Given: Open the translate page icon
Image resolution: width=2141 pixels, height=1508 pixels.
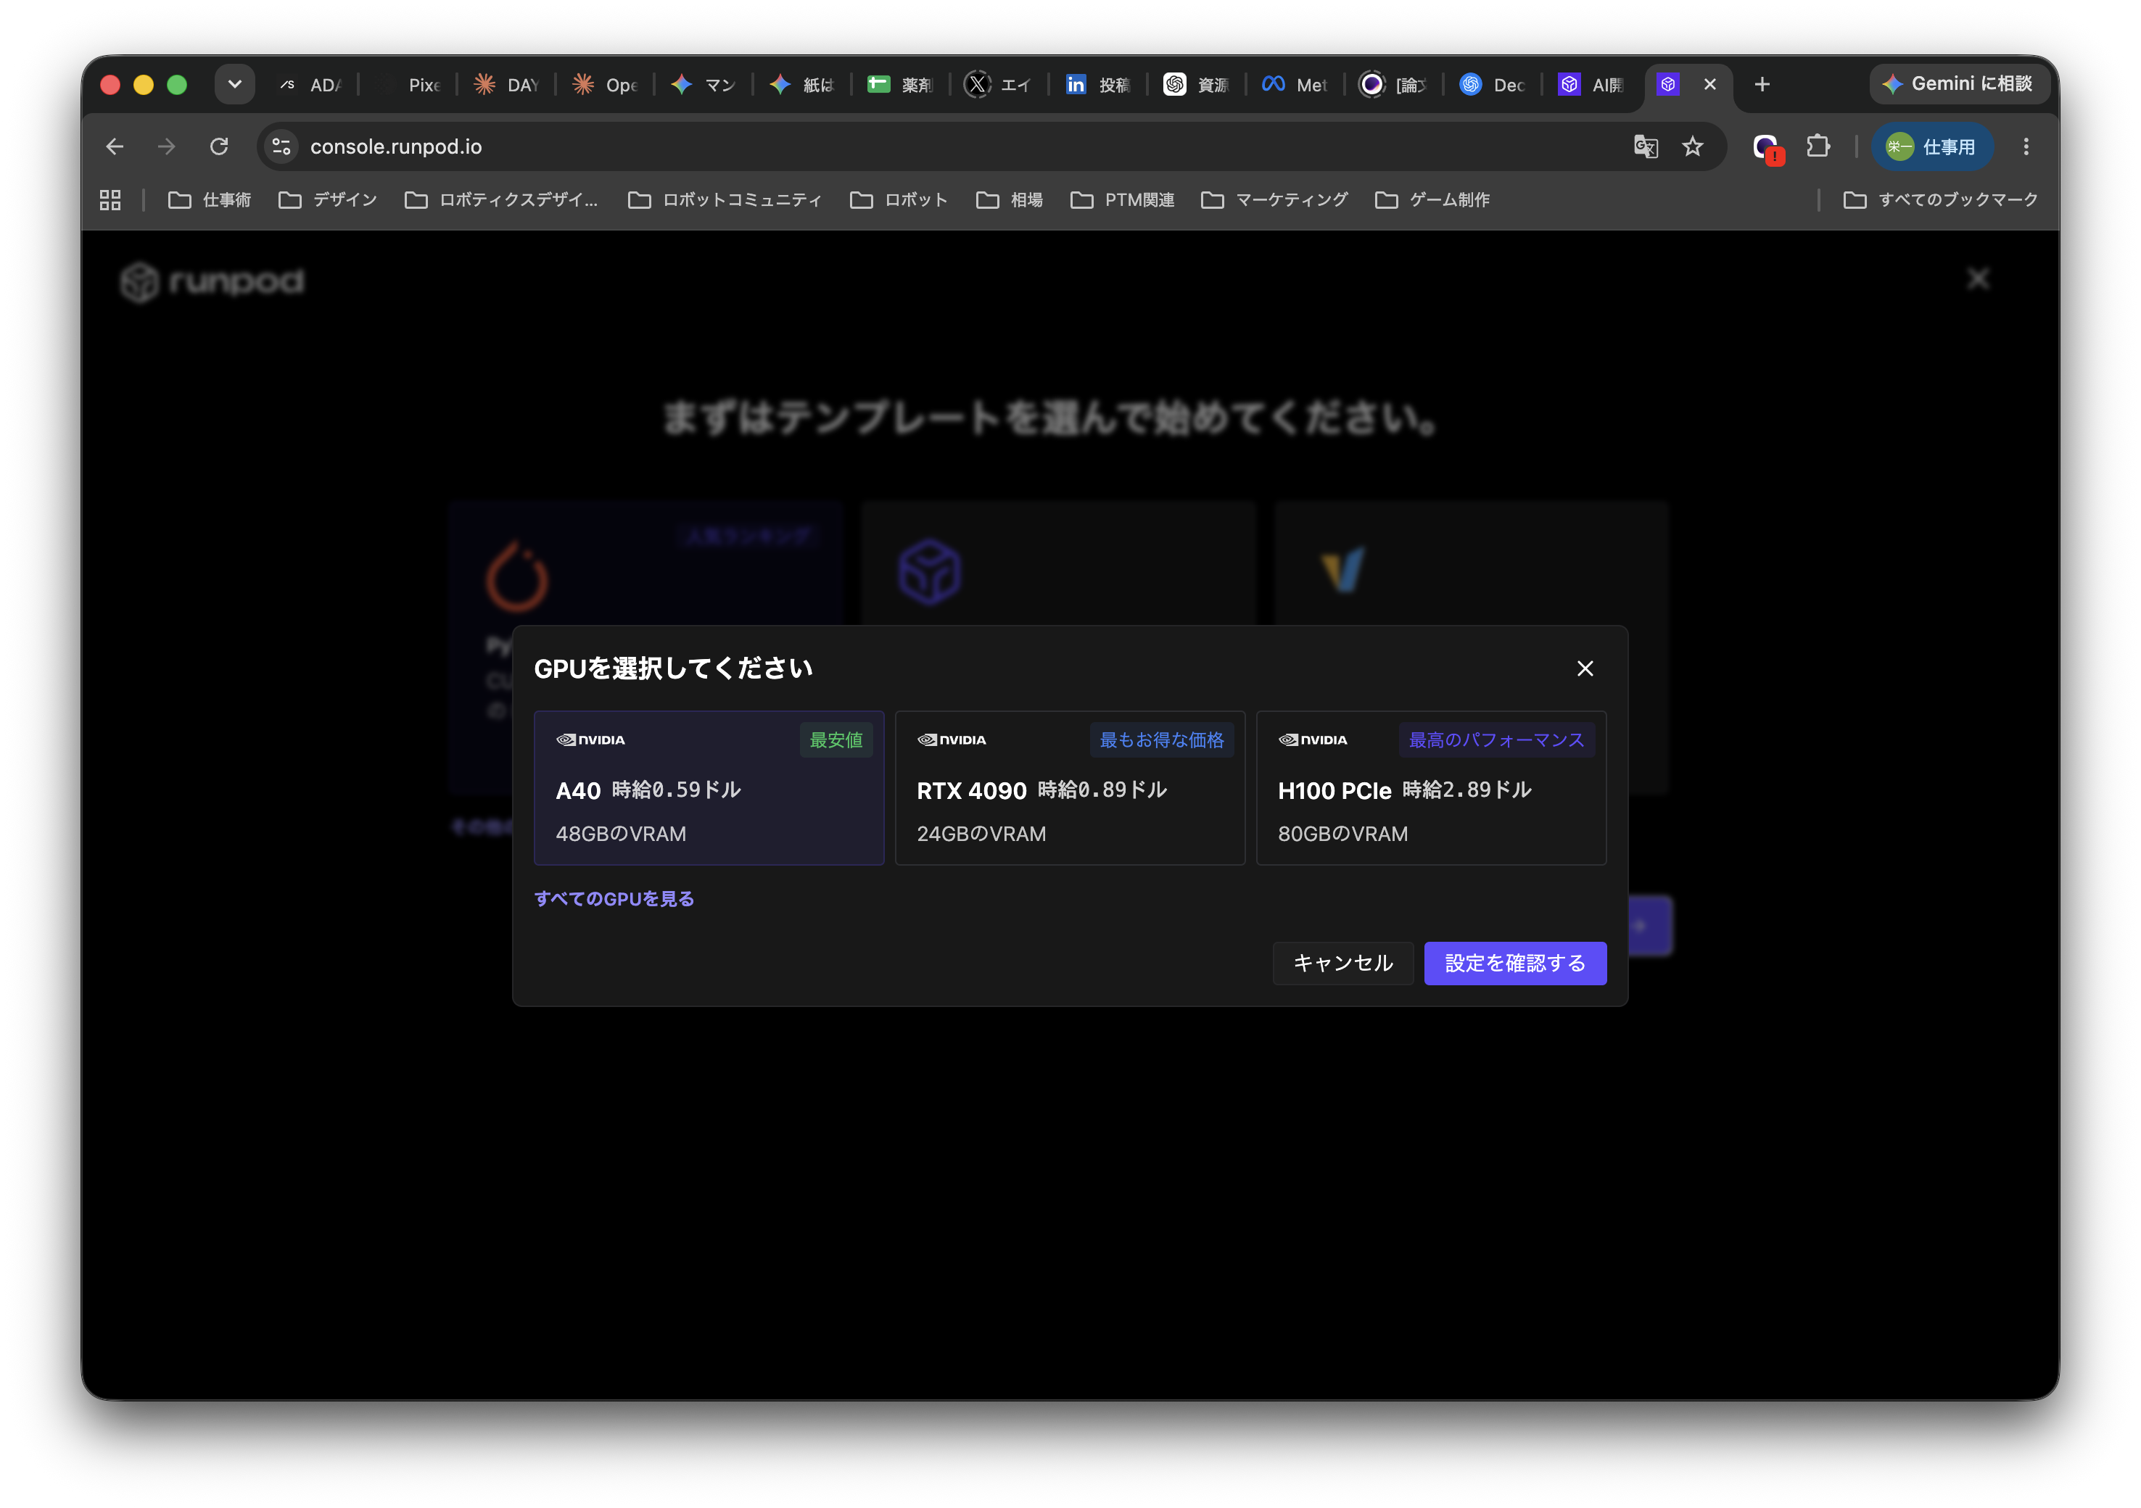Looking at the screenshot, I should coord(1646,146).
